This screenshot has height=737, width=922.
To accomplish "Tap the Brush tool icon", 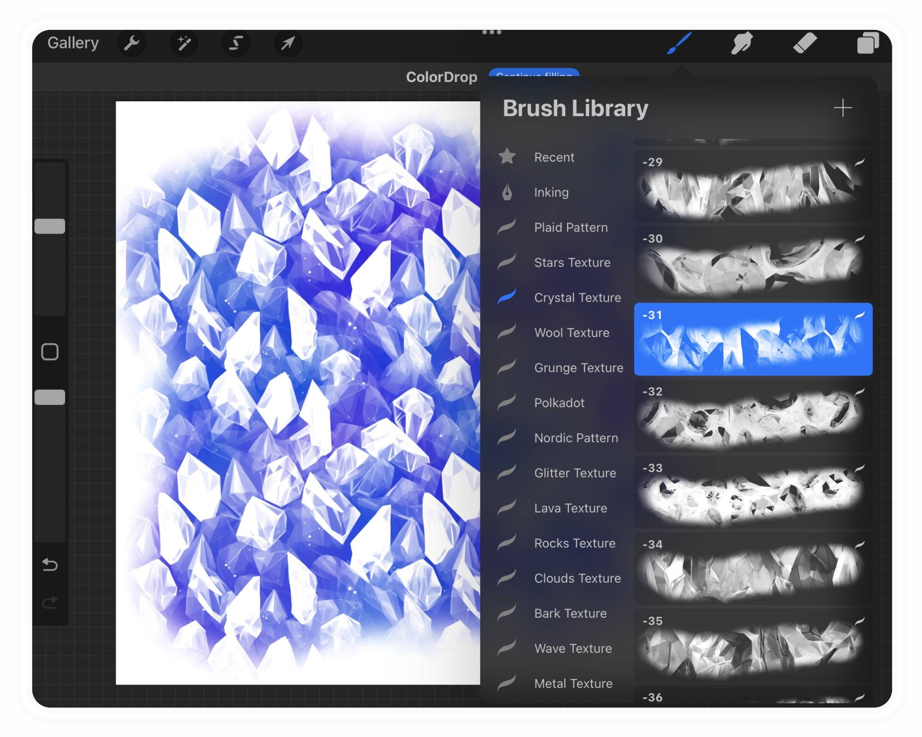I will [x=680, y=43].
